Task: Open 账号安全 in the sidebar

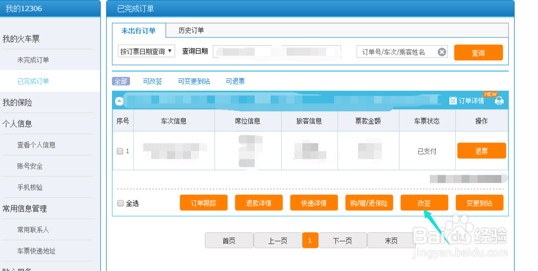Action: [x=30, y=166]
